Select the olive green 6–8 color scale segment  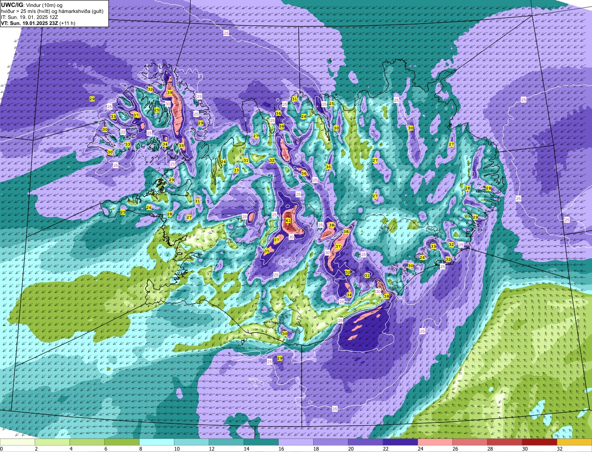click(122, 442)
